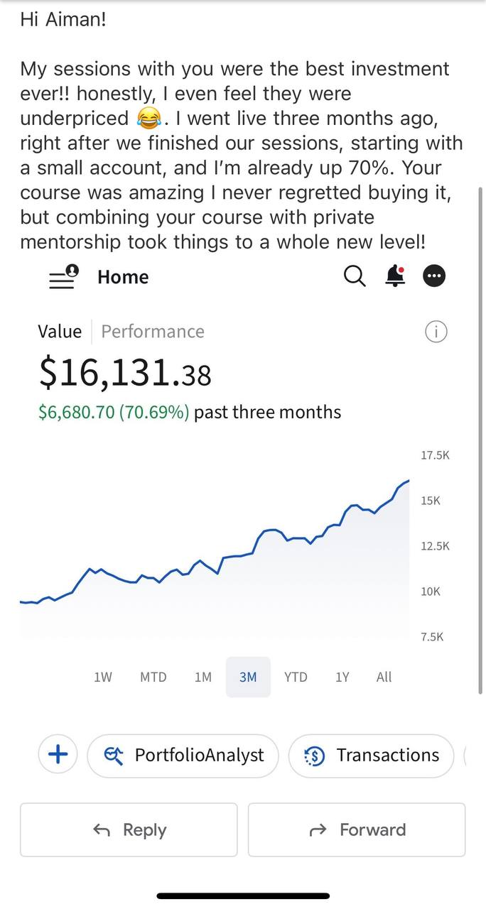
Task: Open the hamburger account menu icon
Action: tap(63, 277)
